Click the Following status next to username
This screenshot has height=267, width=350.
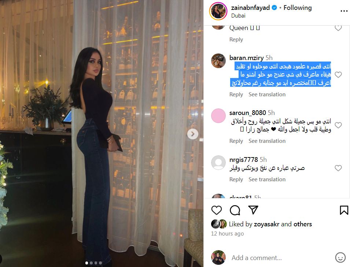pos(298,8)
